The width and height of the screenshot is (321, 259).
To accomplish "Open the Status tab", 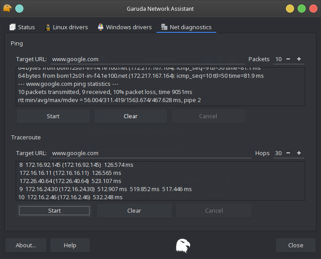I will coord(22,27).
